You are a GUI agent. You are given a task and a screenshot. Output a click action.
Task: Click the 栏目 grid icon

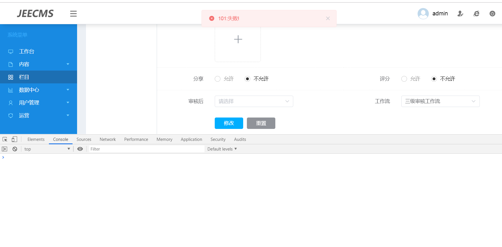(11, 77)
